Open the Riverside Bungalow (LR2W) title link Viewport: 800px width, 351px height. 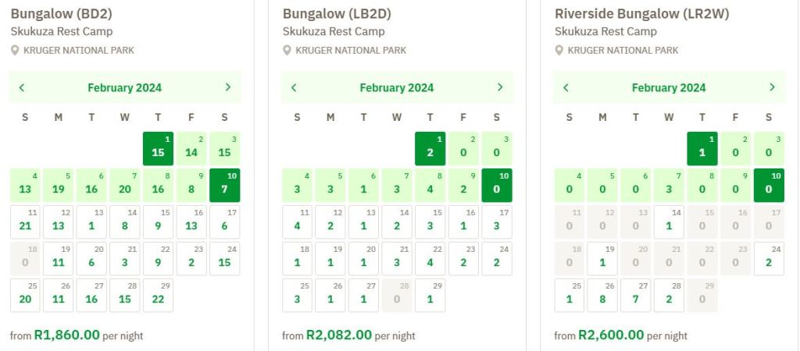click(x=642, y=13)
